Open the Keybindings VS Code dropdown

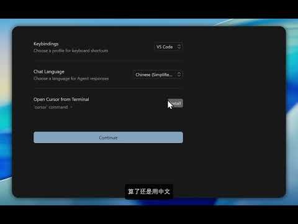click(x=168, y=47)
